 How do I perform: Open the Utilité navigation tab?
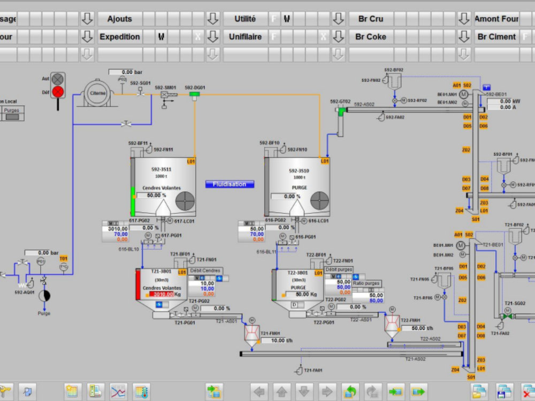point(246,19)
